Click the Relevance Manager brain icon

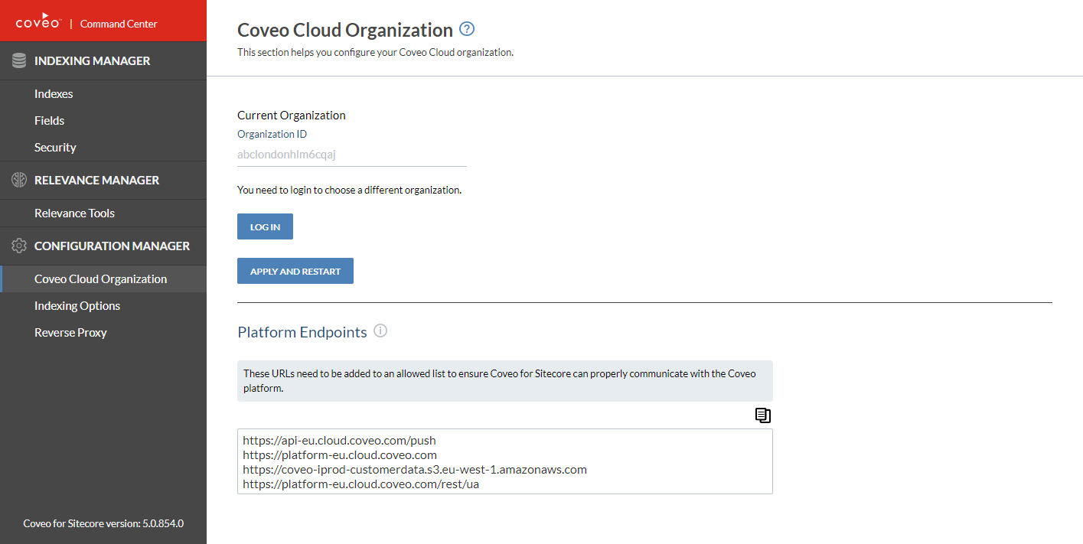click(19, 181)
